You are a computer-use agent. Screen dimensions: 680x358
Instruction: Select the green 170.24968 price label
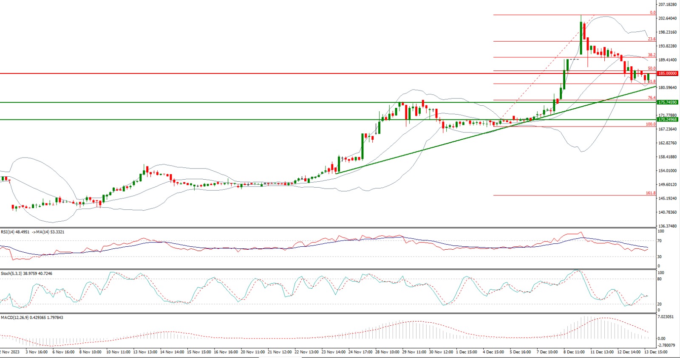(x=667, y=120)
